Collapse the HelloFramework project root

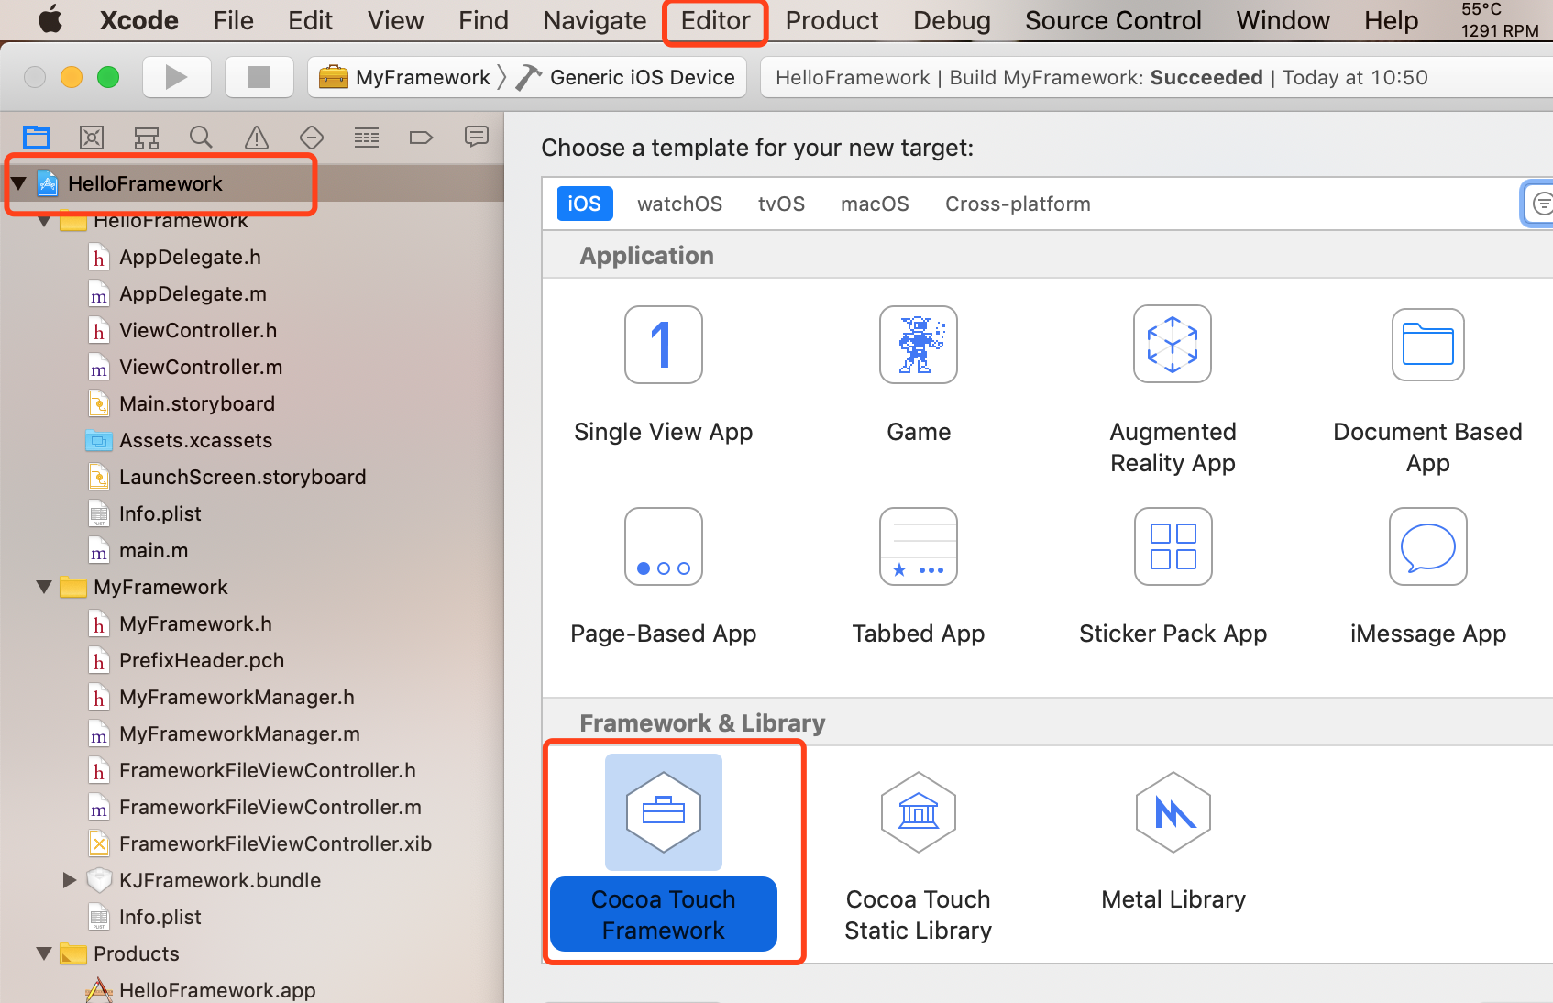[x=17, y=183]
